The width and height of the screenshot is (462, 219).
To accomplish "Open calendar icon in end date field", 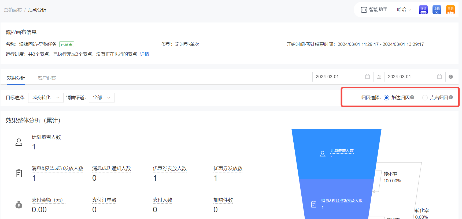I will [439, 77].
